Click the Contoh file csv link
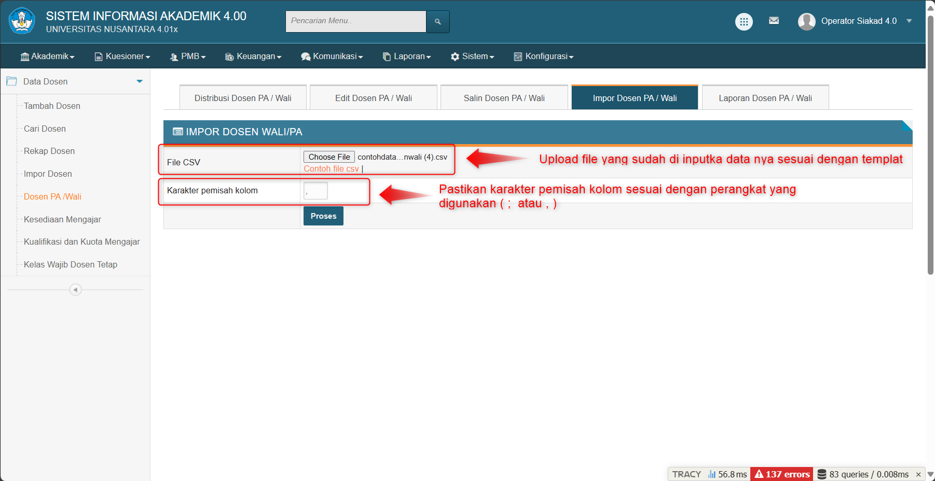The height and width of the screenshot is (481, 935). (331, 169)
